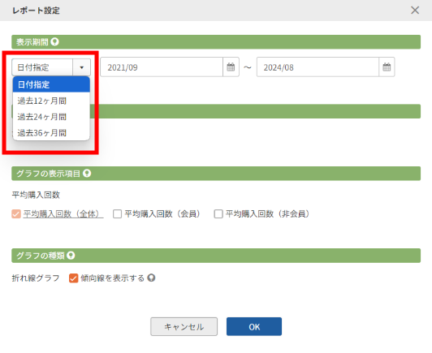The height and width of the screenshot is (353, 432).
Task: Uncheck 傾向線を表示する checkbox
Action: click(x=74, y=278)
